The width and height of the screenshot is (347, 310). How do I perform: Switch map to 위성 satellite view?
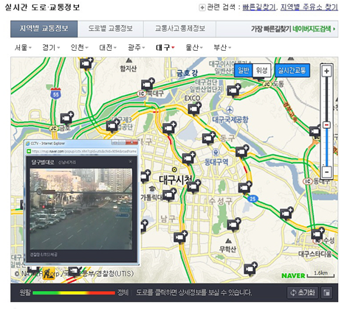[261, 71]
